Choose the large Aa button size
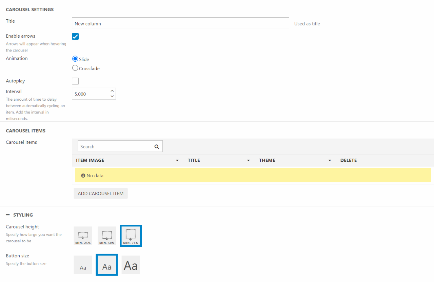The image size is (434, 282). [131, 265]
